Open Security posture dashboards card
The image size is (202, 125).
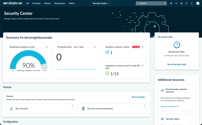pyautogui.click(x=112, y=109)
